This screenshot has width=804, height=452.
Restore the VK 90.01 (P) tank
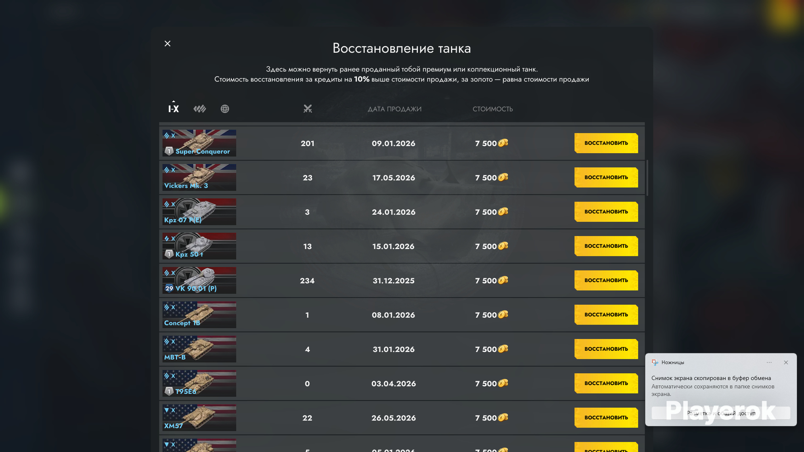click(606, 281)
